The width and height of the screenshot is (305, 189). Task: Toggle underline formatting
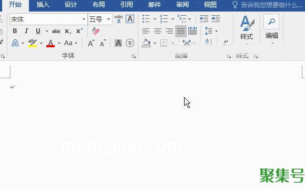click(x=38, y=31)
